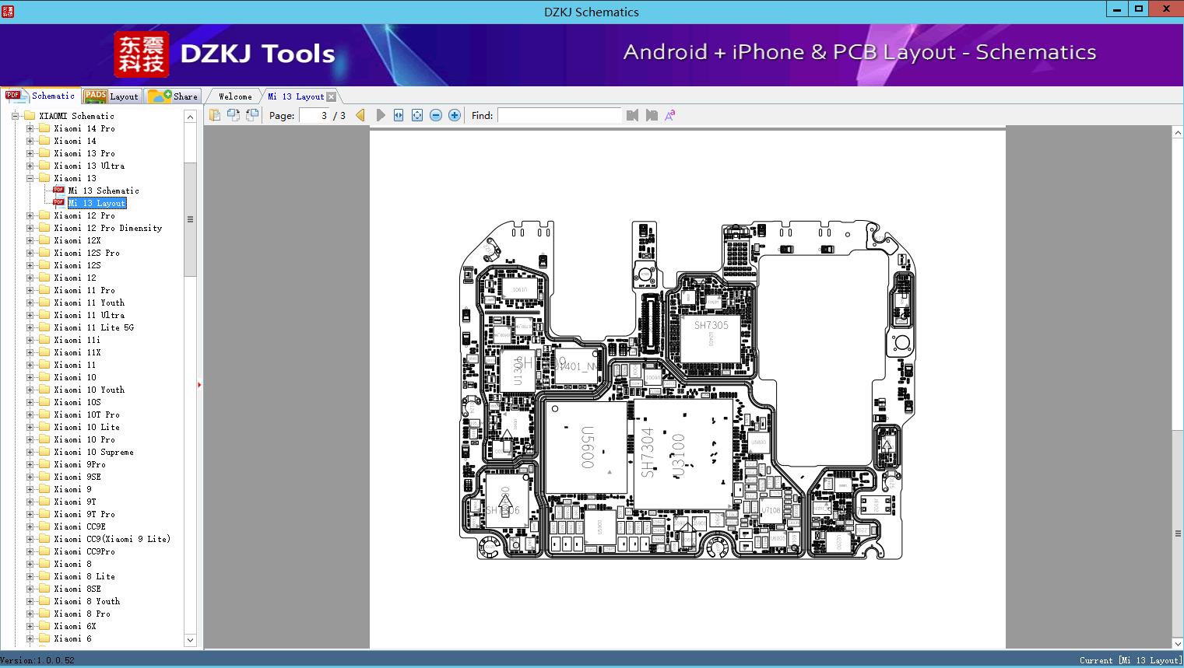Viewport: 1184px width, 668px height.
Task: Toggle the match case Aa icon
Action: 669,115
